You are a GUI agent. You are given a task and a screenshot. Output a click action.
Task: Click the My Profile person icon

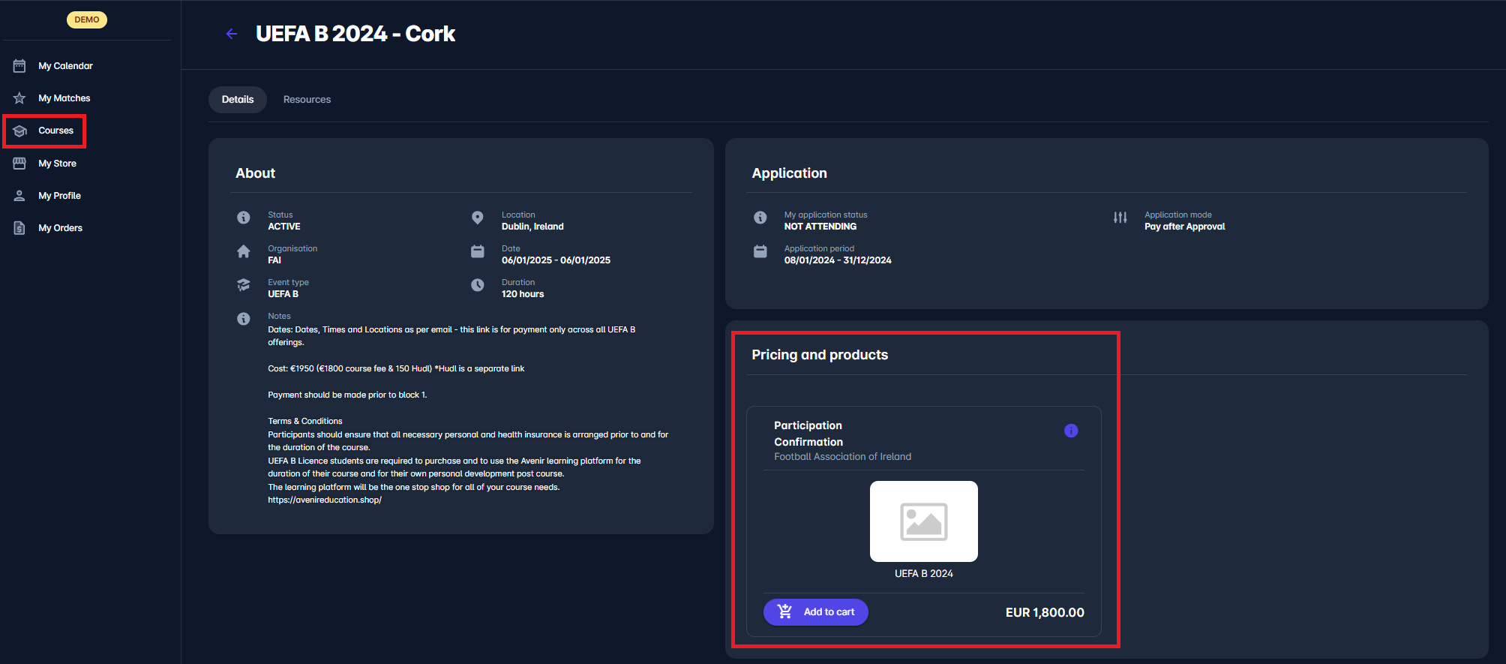click(19, 196)
